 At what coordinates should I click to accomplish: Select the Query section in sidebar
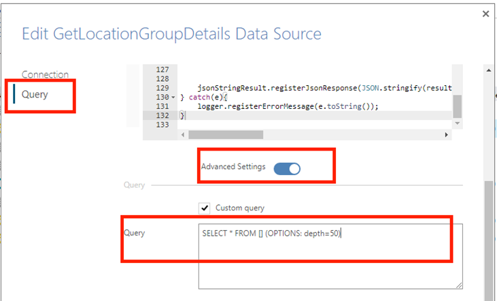pos(35,94)
